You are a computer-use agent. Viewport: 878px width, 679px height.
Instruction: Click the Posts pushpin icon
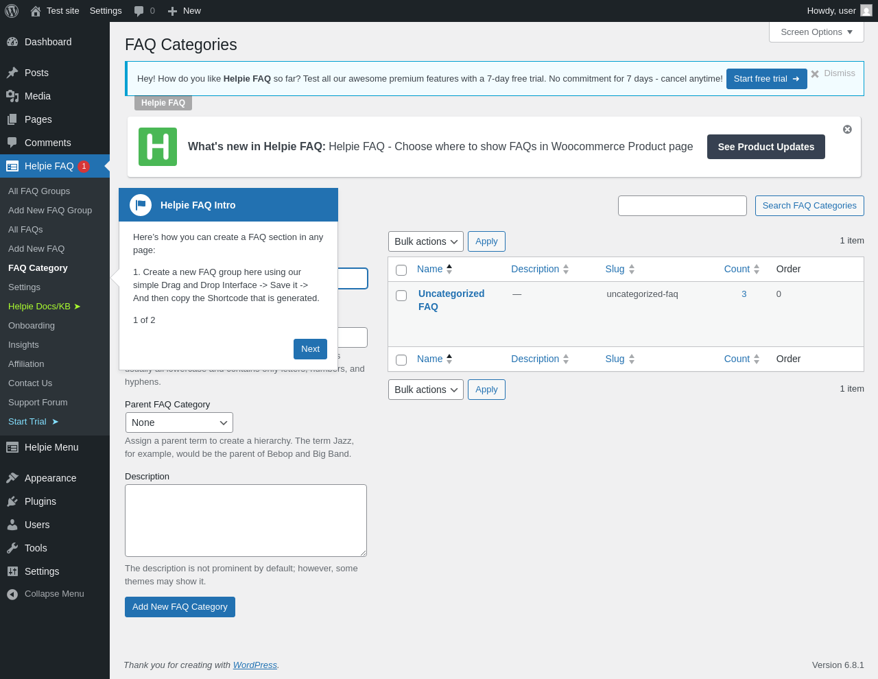pyautogui.click(x=12, y=73)
